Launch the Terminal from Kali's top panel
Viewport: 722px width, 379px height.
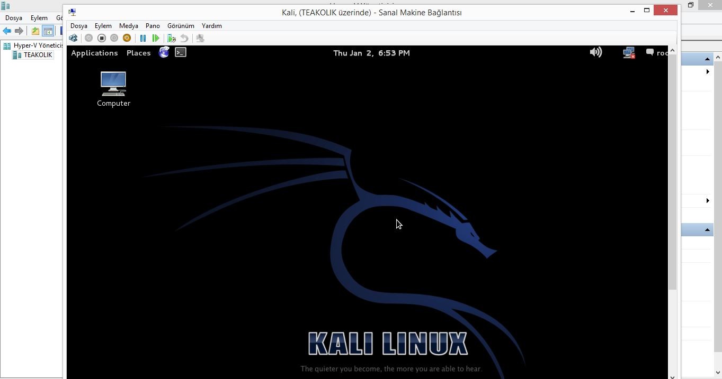(181, 52)
